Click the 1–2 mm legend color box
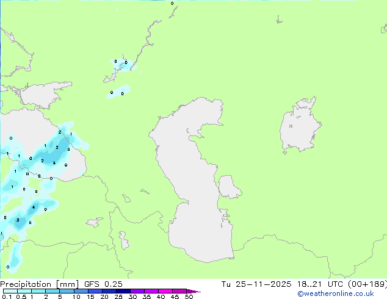 pyautogui.click(x=38, y=291)
